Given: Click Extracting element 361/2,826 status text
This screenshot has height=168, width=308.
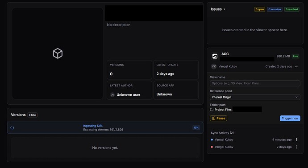Looking at the screenshot, I should [103, 130].
